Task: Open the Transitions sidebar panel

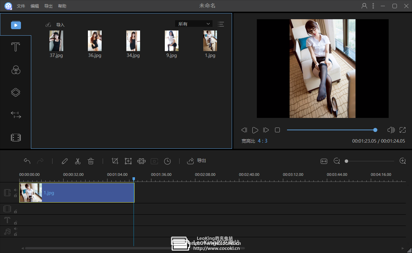Action: pyautogui.click(x=16, y=115)
